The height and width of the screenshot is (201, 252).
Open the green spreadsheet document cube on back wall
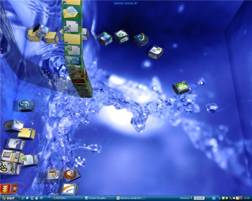[121, 37]
